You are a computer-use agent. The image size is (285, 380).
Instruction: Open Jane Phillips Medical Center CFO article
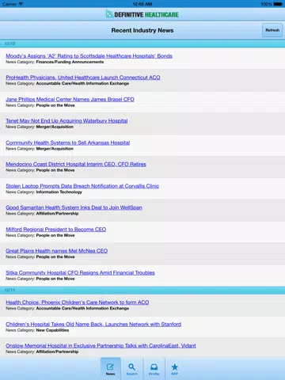coord(70,99)
